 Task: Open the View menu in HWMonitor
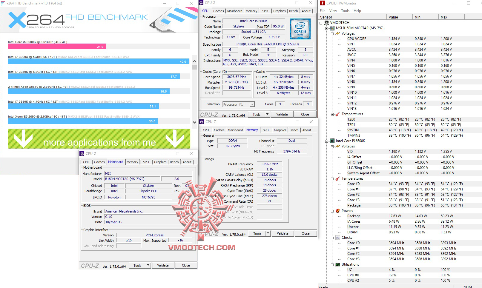tap(333, 10)
